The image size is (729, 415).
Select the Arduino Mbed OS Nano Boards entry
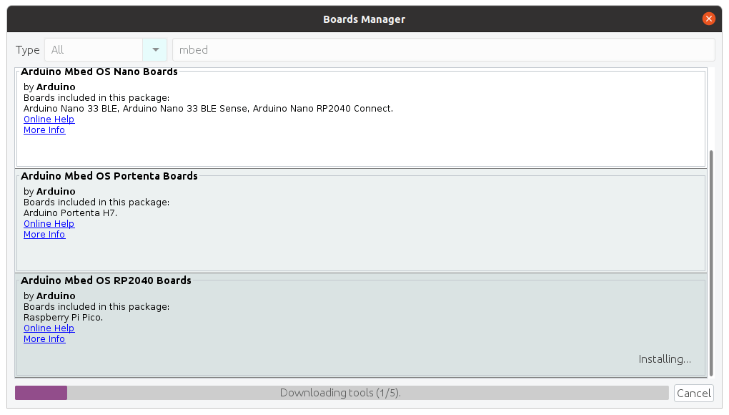pyautogui.click(x=361, y=118)
